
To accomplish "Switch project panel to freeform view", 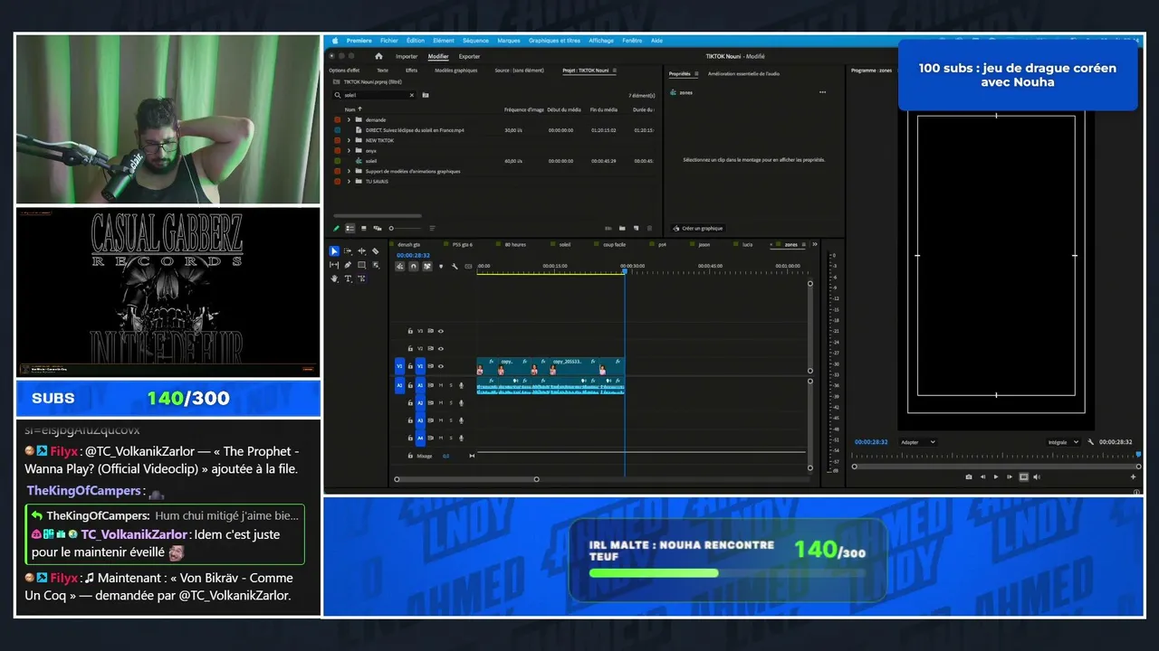I will (378, 228).
